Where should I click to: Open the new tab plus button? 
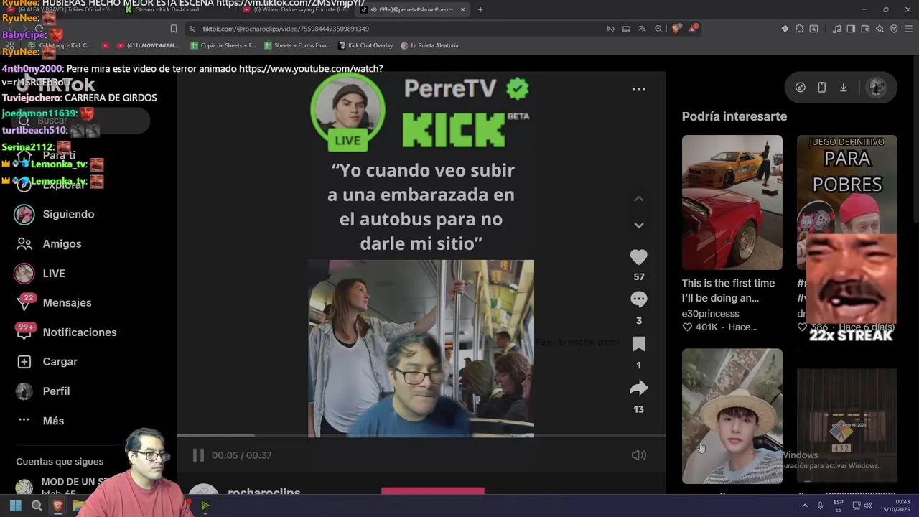[480, 9]
